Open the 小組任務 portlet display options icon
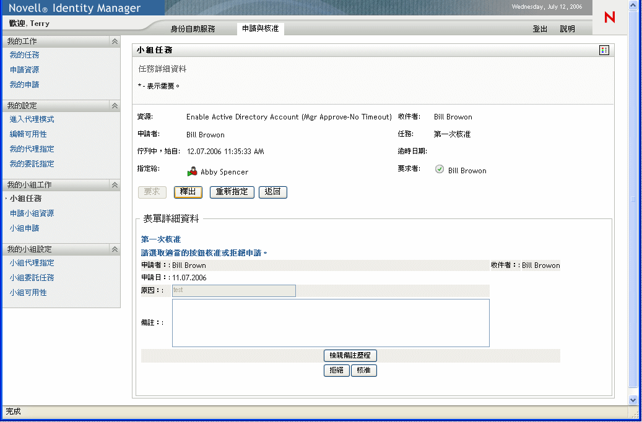 [604, 50]
